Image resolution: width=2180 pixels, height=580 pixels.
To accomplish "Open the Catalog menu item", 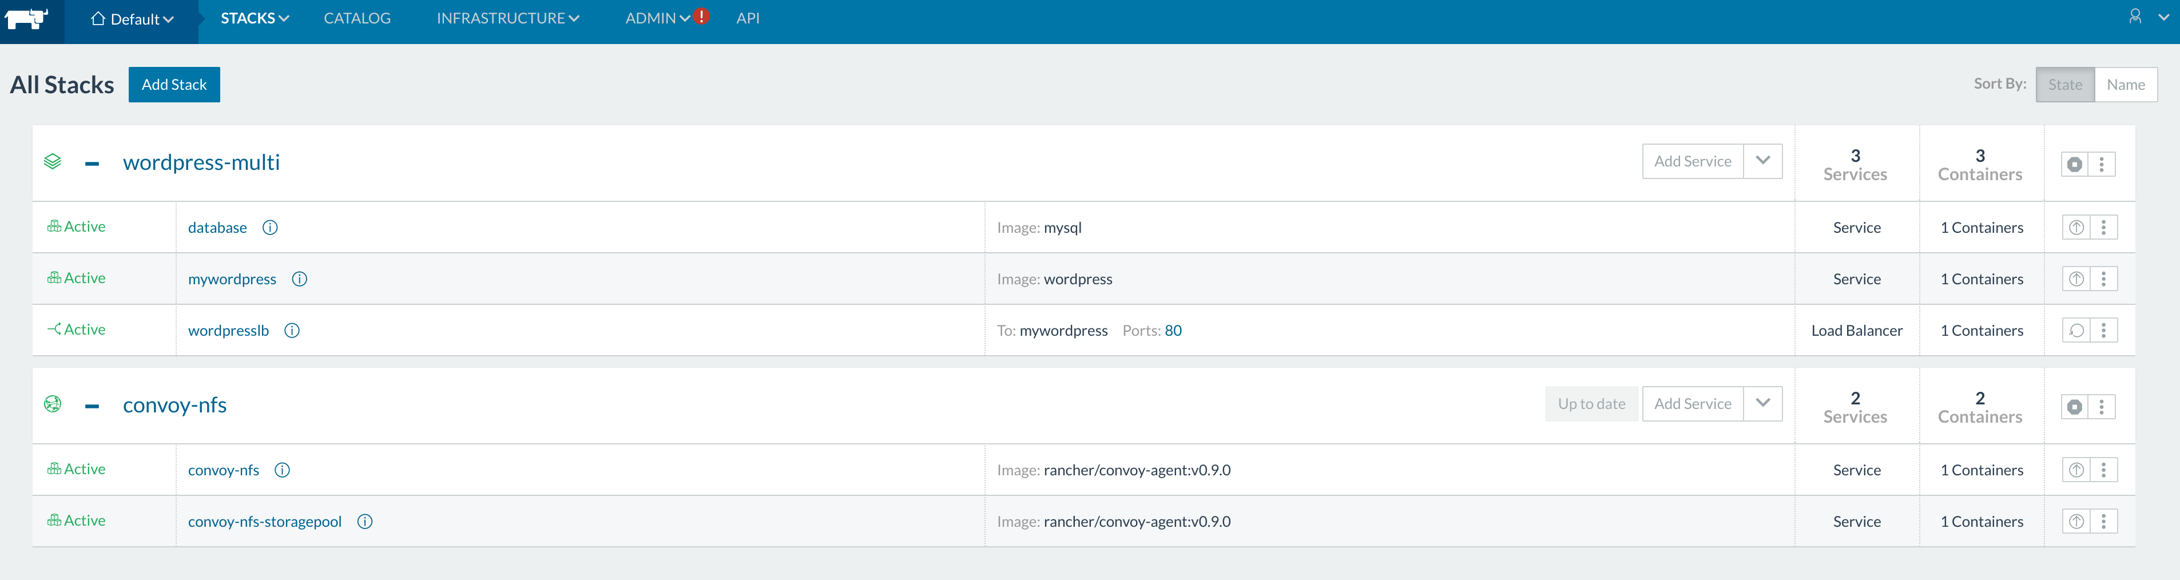I will [357, 19].
